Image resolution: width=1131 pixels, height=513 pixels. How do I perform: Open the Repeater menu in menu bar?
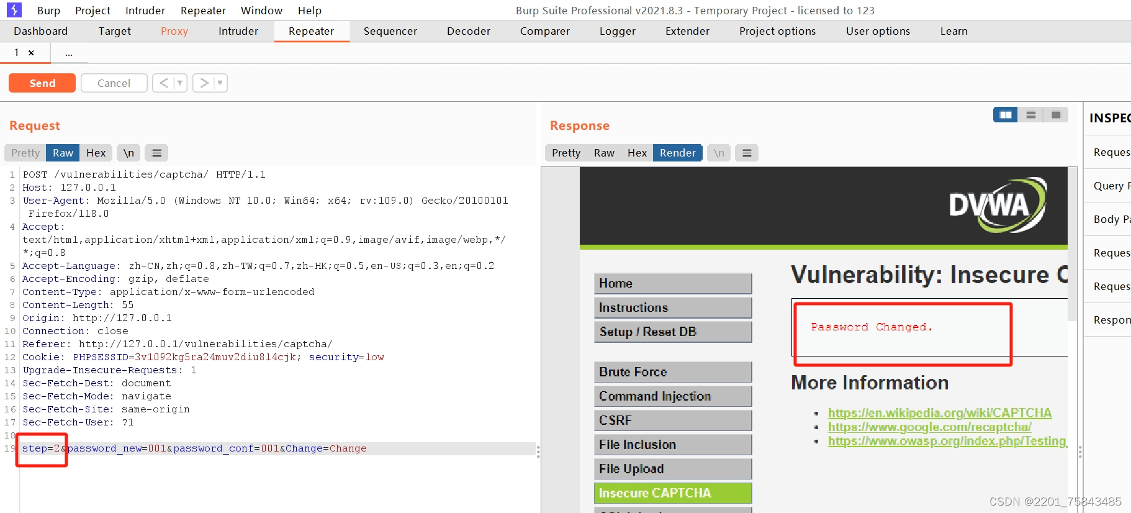203,11
